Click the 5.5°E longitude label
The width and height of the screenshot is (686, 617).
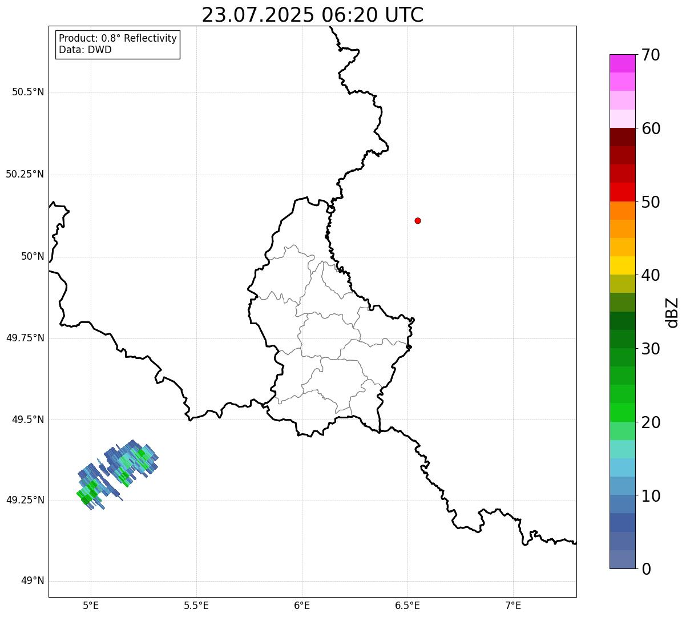click(196, 606)
